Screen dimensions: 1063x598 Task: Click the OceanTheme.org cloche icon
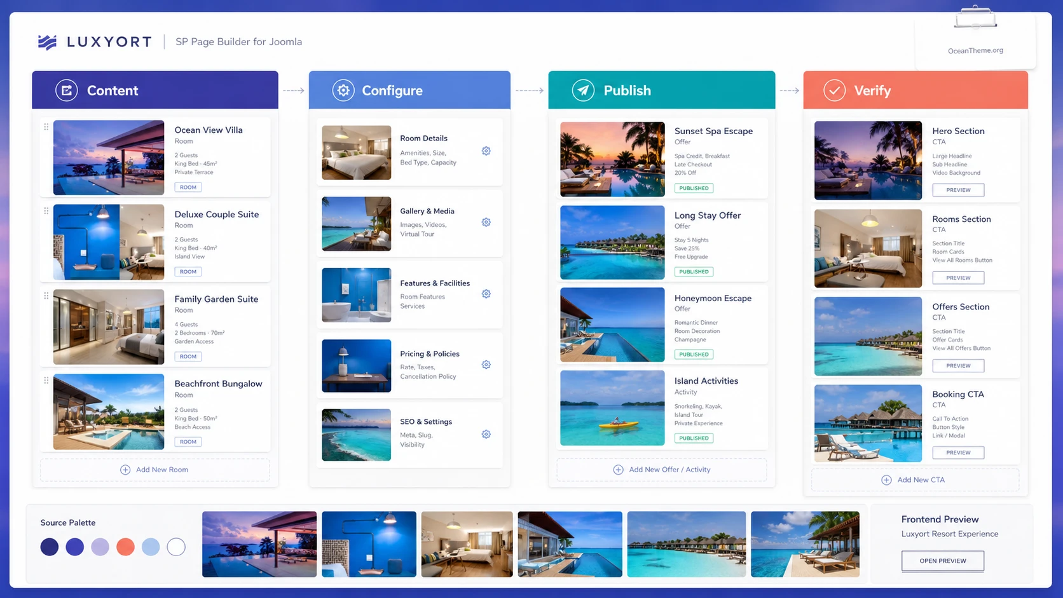(x=975, y=18)
